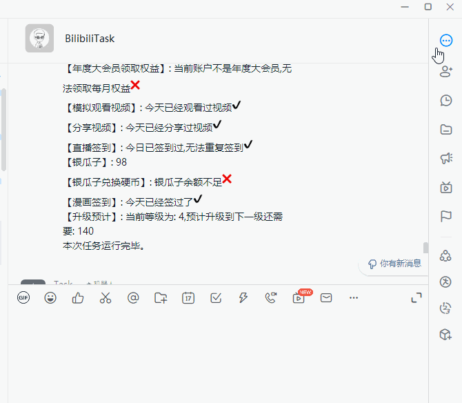This screenshot has height=403, width=462.
Task: Click the lightning quick-reply icon
Action: tap(243, 297)
